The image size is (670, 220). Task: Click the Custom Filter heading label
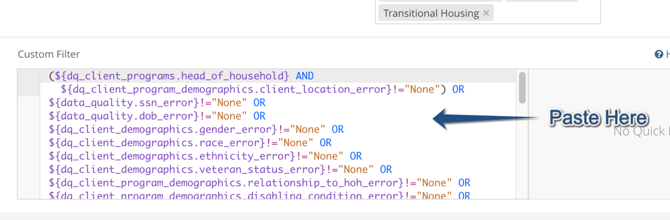pyautogui.click(x=49, y=54)
